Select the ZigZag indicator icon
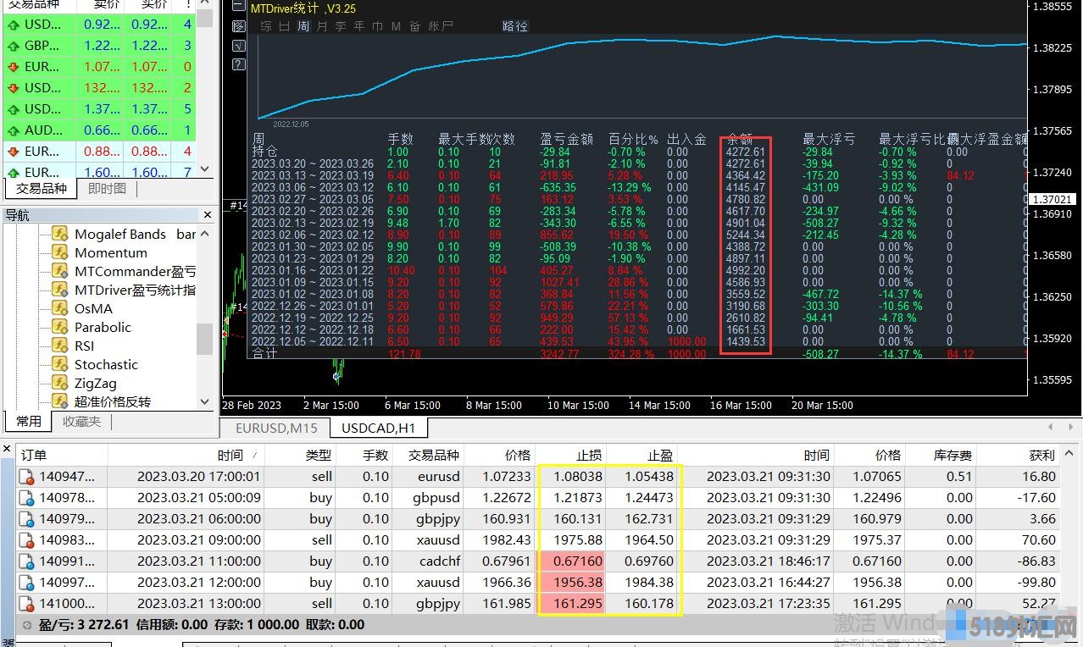The height and width of the screenshot is (647, 1083). 60,383
